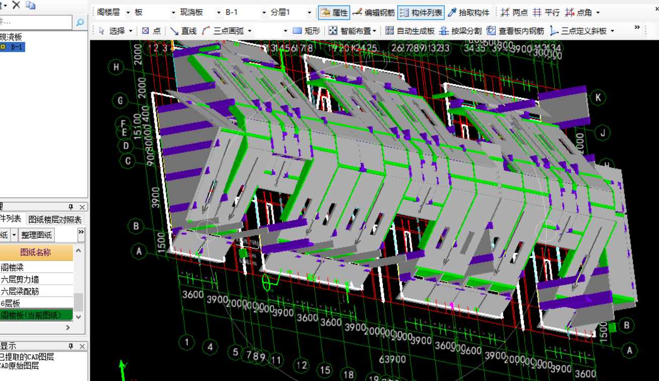The image size is (659, 381).
Task: Select the 阁楼梁 drawing row
Action: tap(36, 267)
